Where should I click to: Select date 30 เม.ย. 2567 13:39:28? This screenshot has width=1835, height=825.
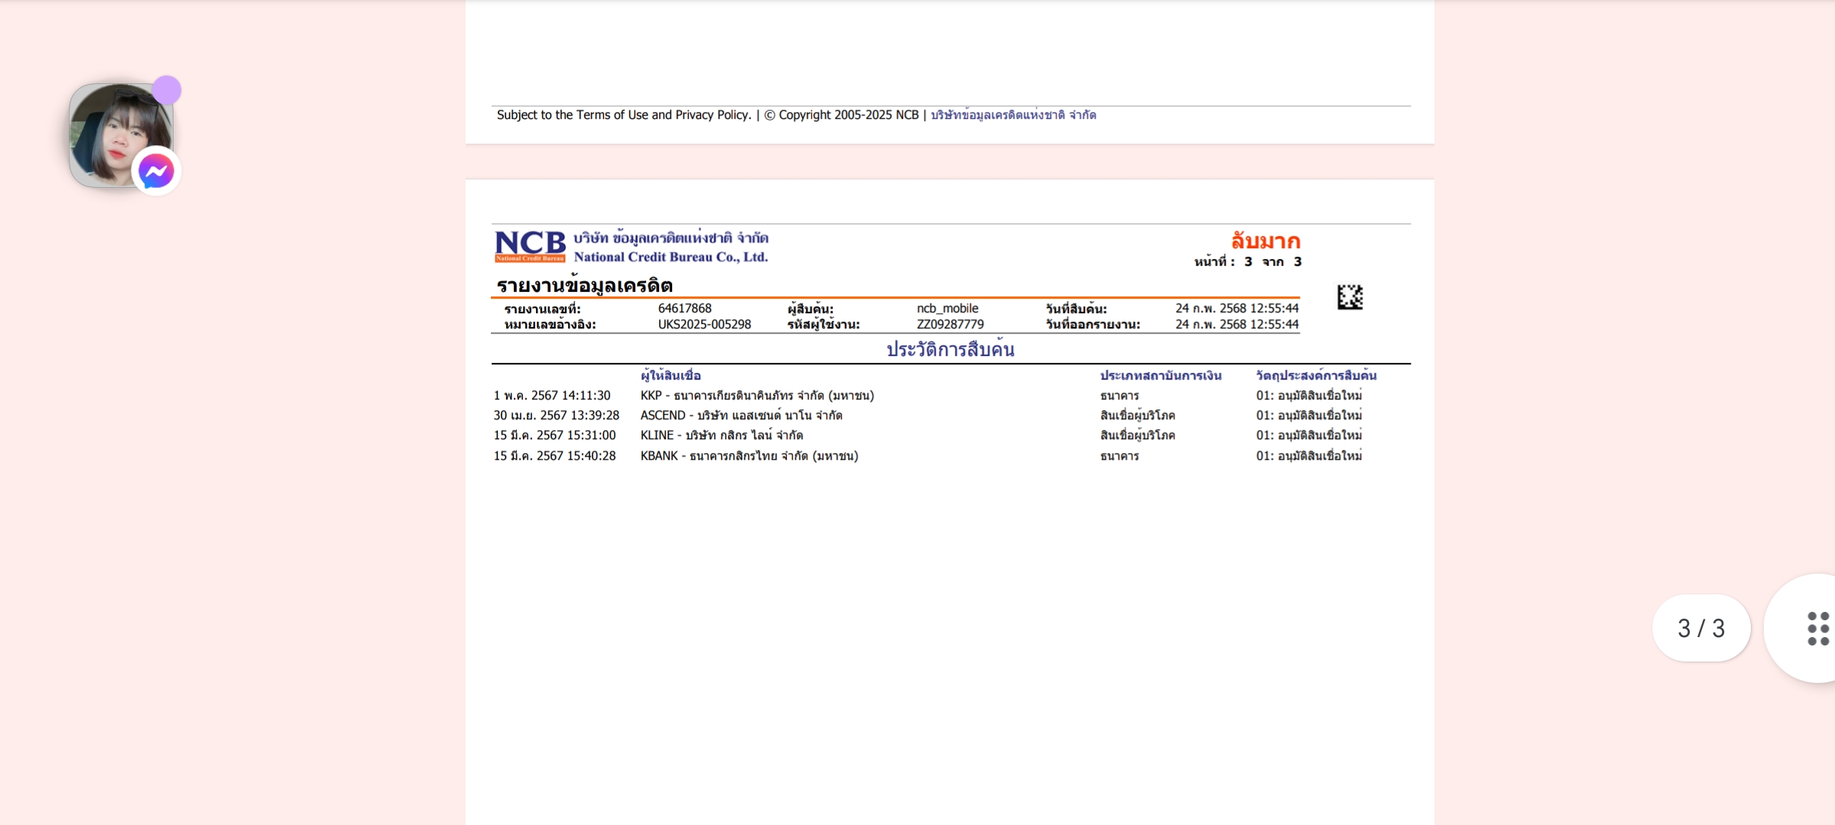556,416
